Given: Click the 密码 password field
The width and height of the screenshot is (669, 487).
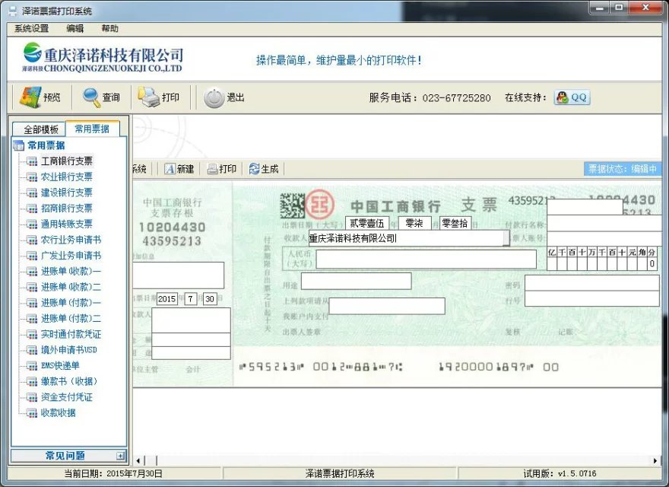Looking at the screenshot, I should (x=592, y=283).
